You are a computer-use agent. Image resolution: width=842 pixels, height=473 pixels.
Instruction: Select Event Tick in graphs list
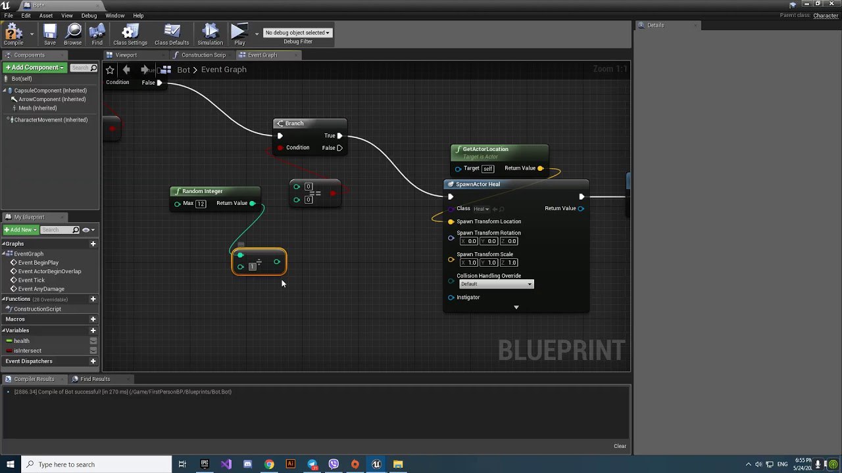[31, 280]
